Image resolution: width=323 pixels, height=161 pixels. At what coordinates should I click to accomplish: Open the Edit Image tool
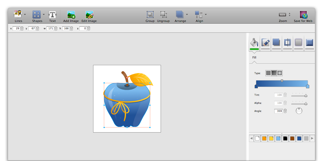[x=89, y=14]
